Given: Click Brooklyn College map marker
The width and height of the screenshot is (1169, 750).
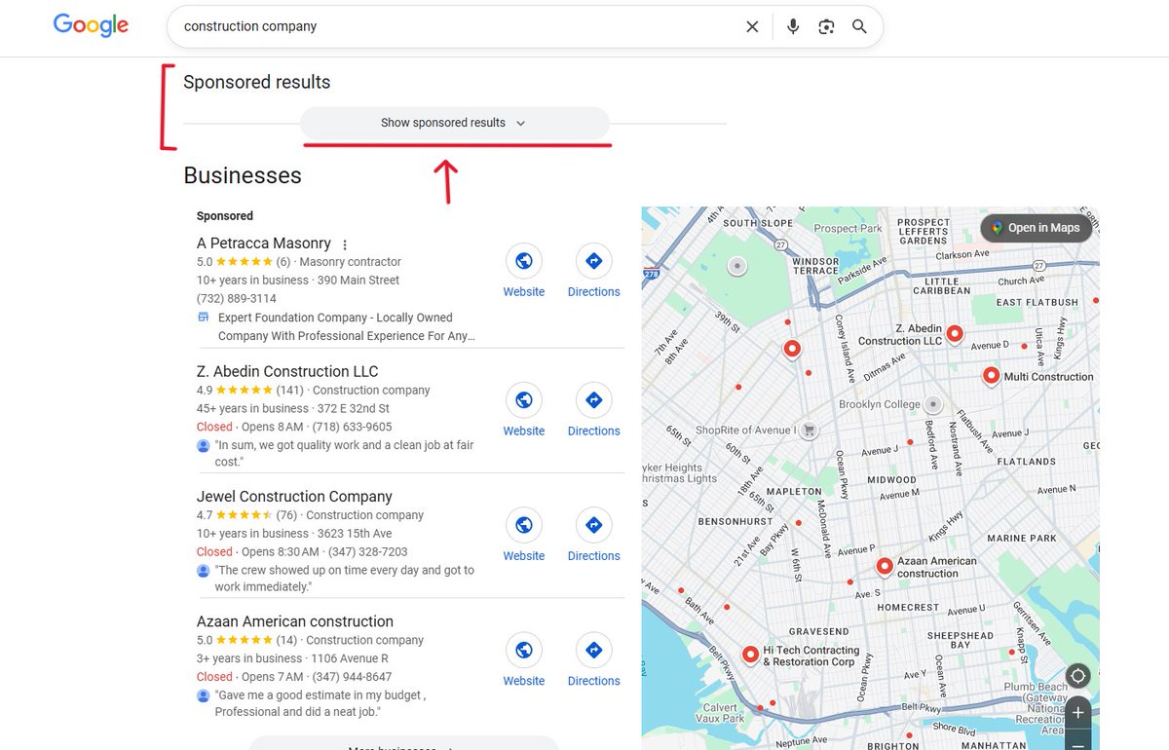Looking at the screenshot, I should click(933, 403).
